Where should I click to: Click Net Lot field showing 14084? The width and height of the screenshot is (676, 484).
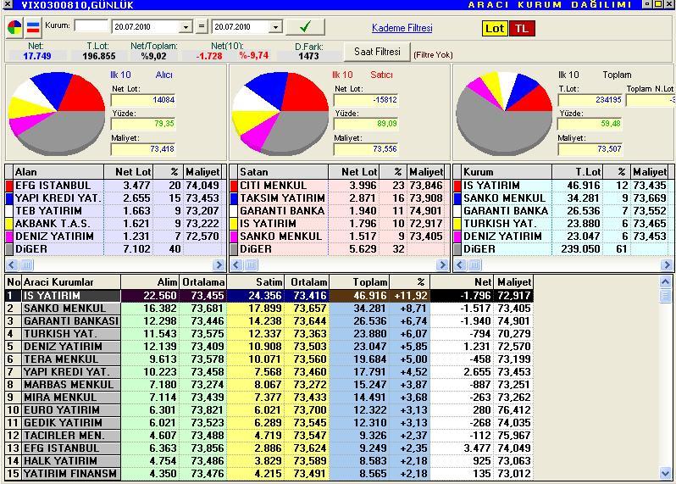coord(143,100)
